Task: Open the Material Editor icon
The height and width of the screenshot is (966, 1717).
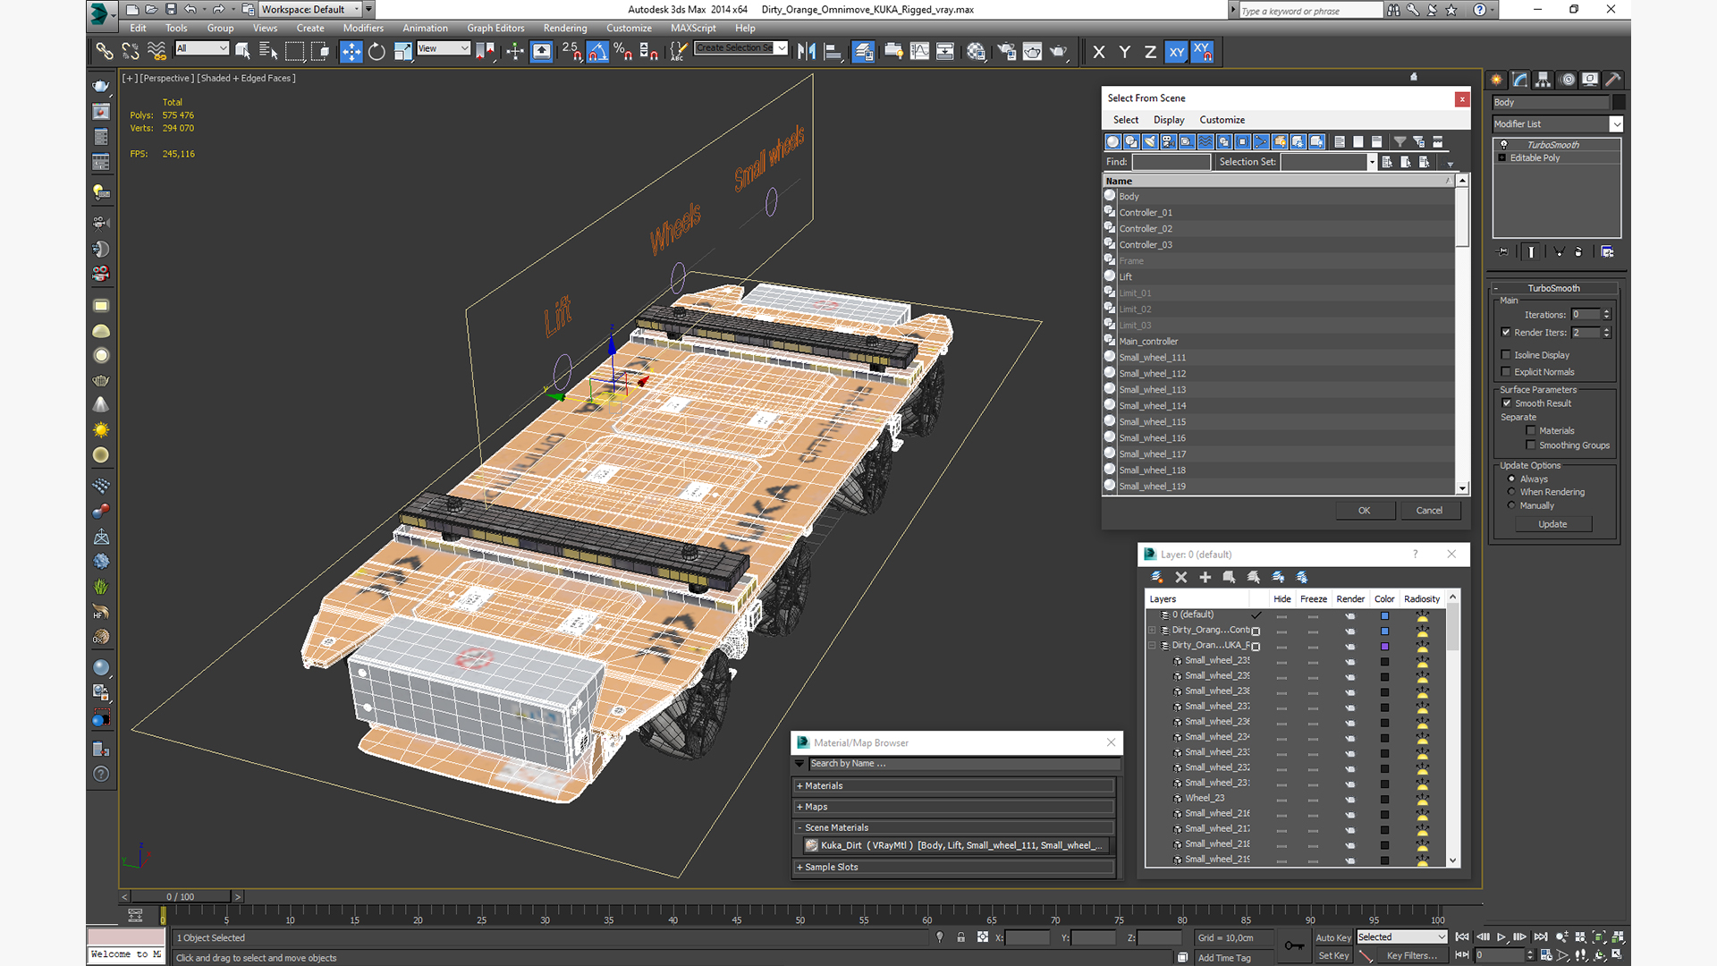Action: coord(976,52)
